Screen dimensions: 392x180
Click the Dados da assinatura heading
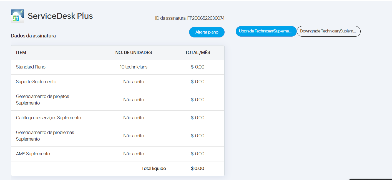point(33,36)
